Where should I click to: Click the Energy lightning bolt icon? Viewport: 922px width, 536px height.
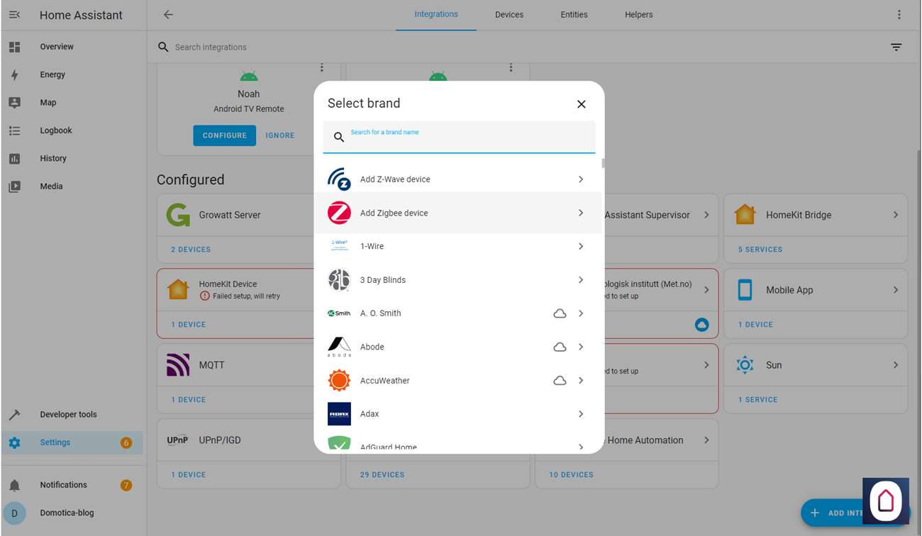14,74
